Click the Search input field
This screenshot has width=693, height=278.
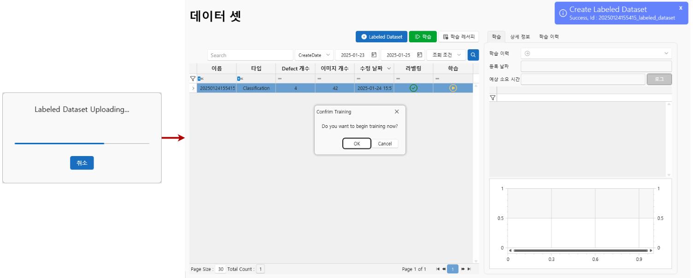click(250, 55)
